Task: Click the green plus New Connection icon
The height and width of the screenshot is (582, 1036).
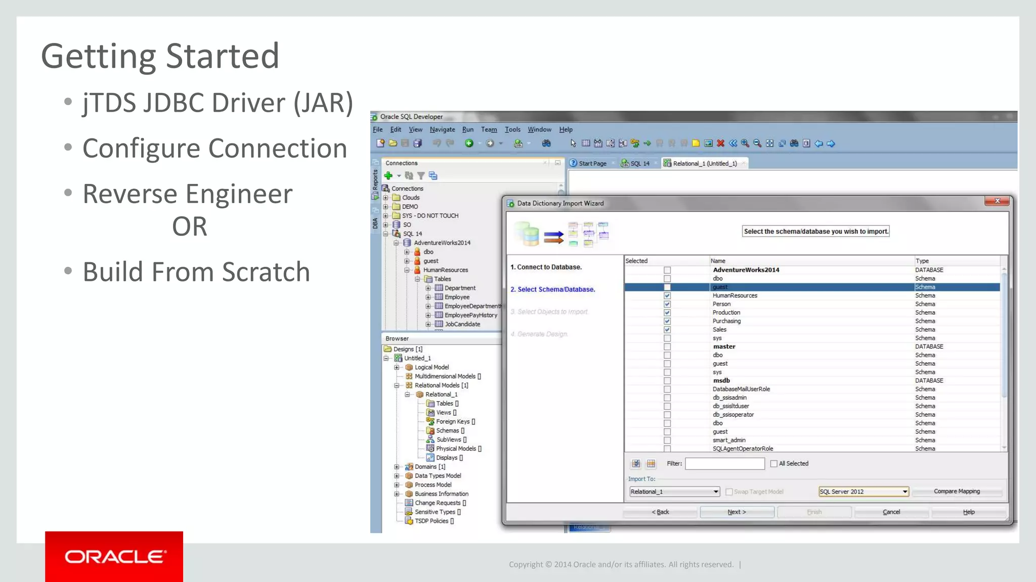Action: [388, 176]
